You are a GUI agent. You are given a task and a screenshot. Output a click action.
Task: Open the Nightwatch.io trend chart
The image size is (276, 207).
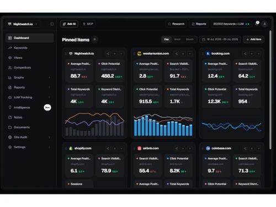(x=94, y=124)
